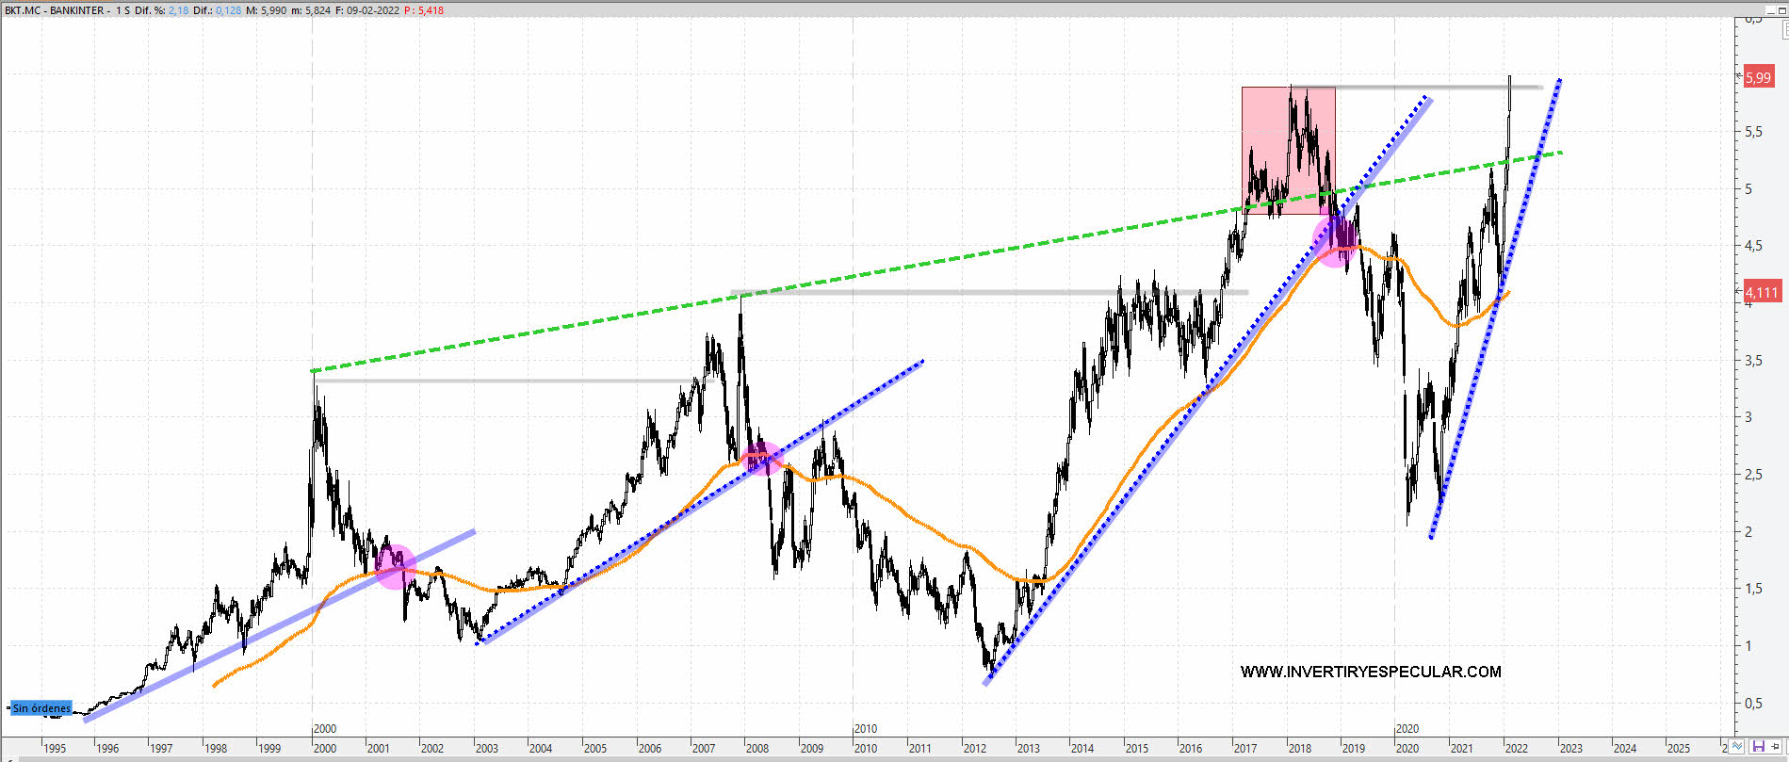The height and width of the screenshot is (762, 1789).
Task: Select the pink circle marker near 2019
Action: [1335, 241]
